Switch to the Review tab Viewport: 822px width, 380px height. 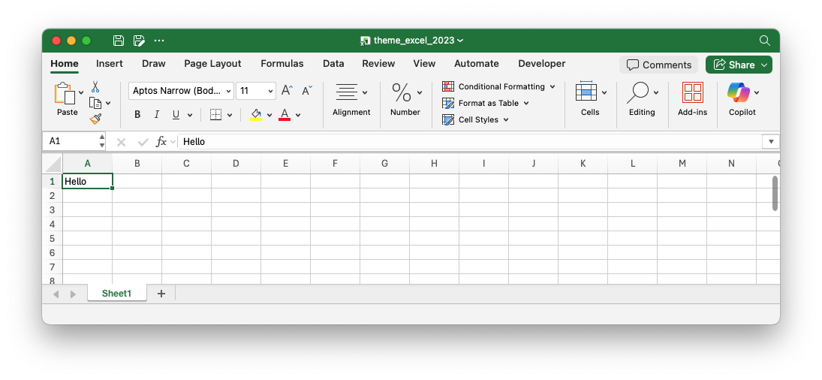378,63
